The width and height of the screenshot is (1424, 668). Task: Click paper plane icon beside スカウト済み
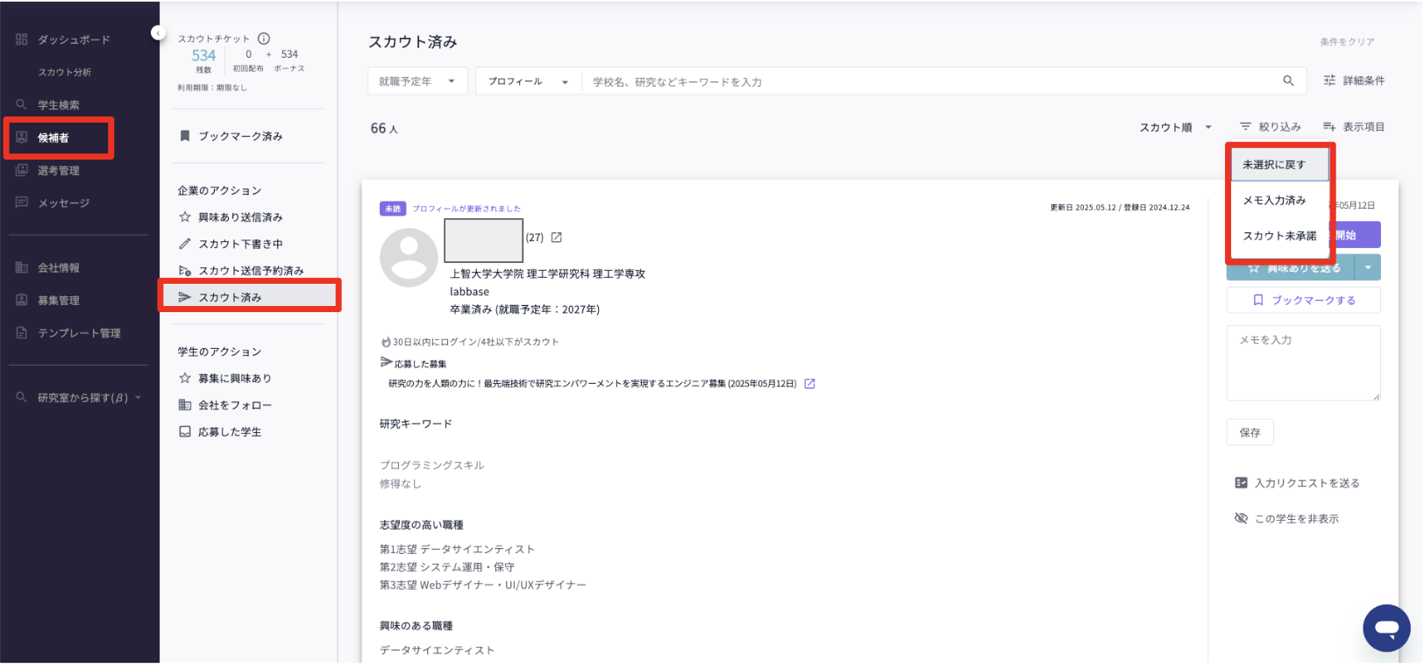click(x=185, y=297)
